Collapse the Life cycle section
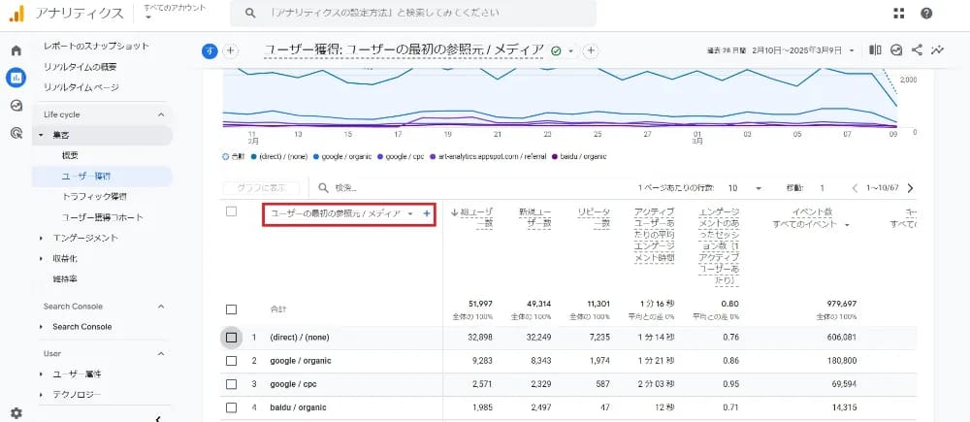This screenshot has height=422, width=970. click(161, 115)
